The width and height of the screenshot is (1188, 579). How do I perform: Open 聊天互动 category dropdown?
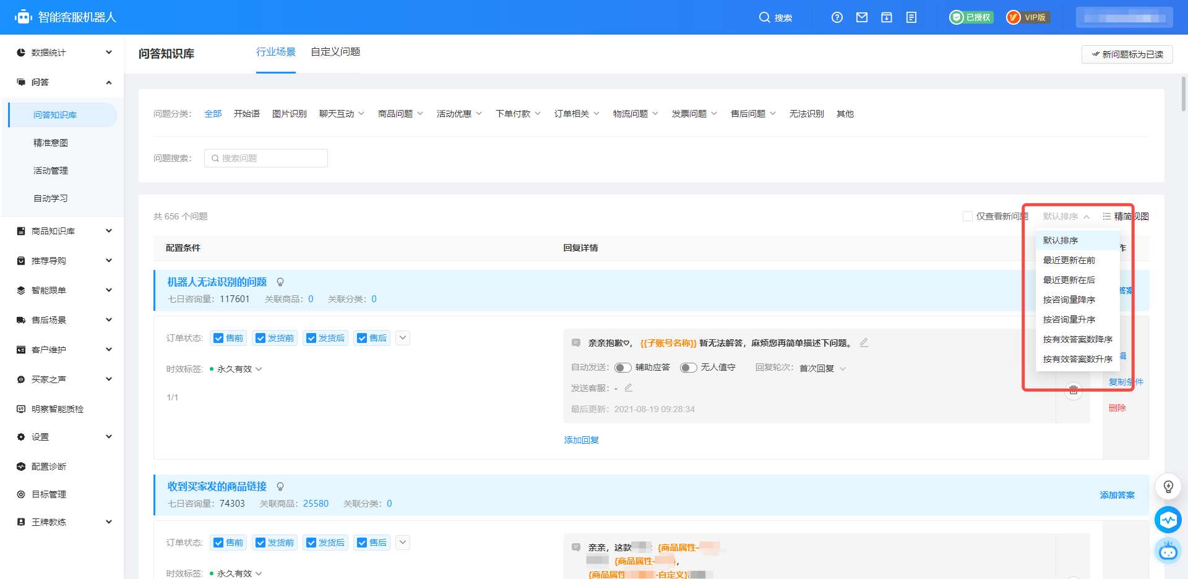(342, 114)
